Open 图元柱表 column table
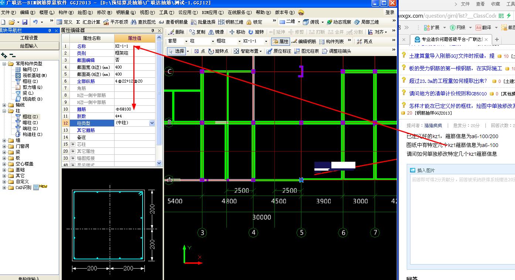Screen dimensions: 515x280 point(307,51)
